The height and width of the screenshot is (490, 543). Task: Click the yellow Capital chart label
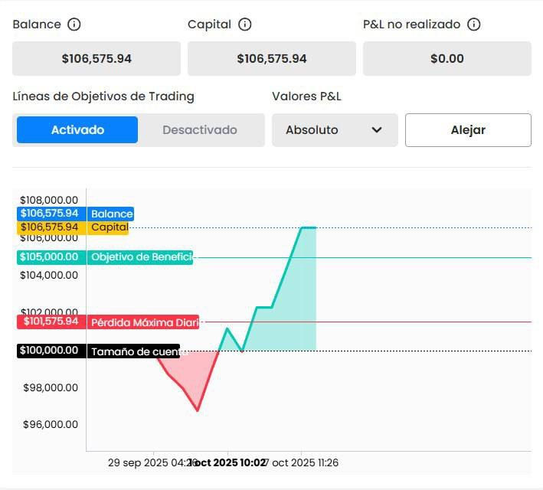(110, 227)
